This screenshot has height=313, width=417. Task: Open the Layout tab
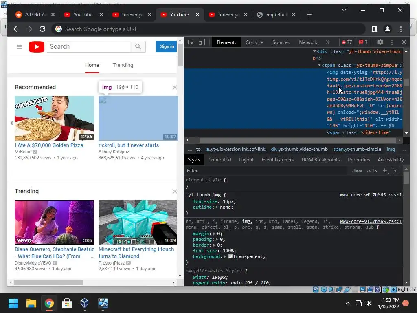tap(246, 160)
